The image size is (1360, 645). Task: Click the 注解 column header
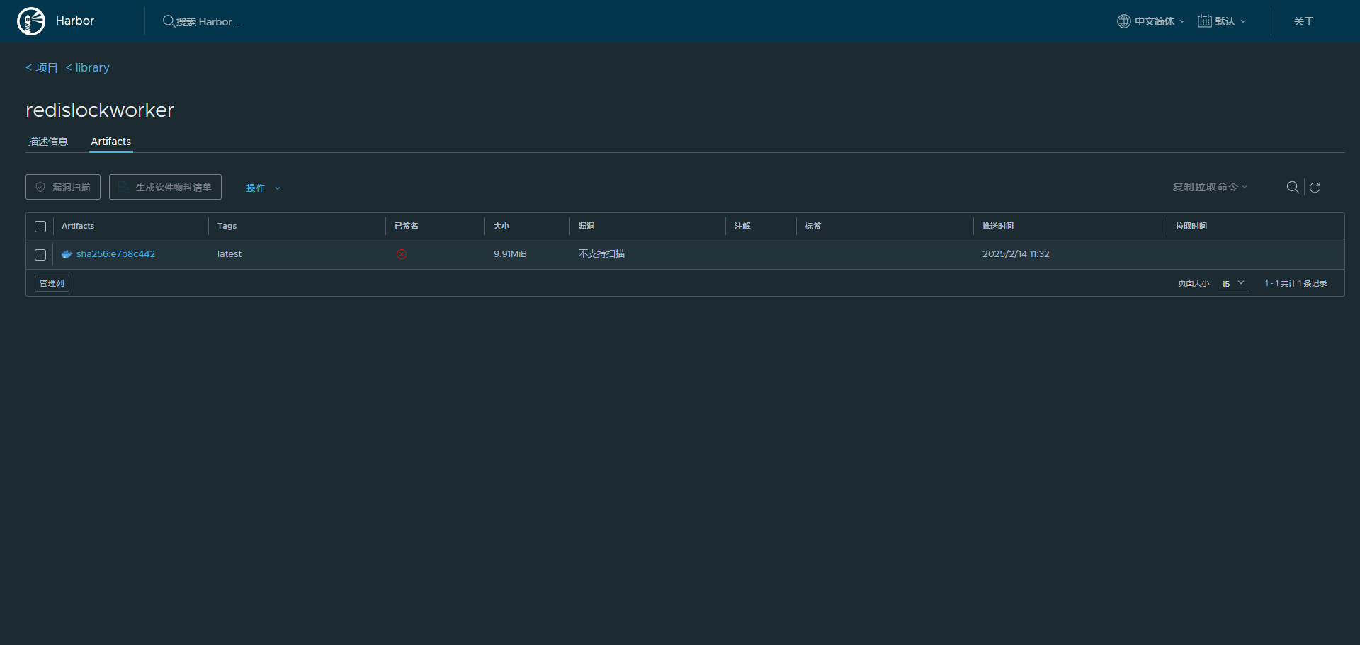742,226
